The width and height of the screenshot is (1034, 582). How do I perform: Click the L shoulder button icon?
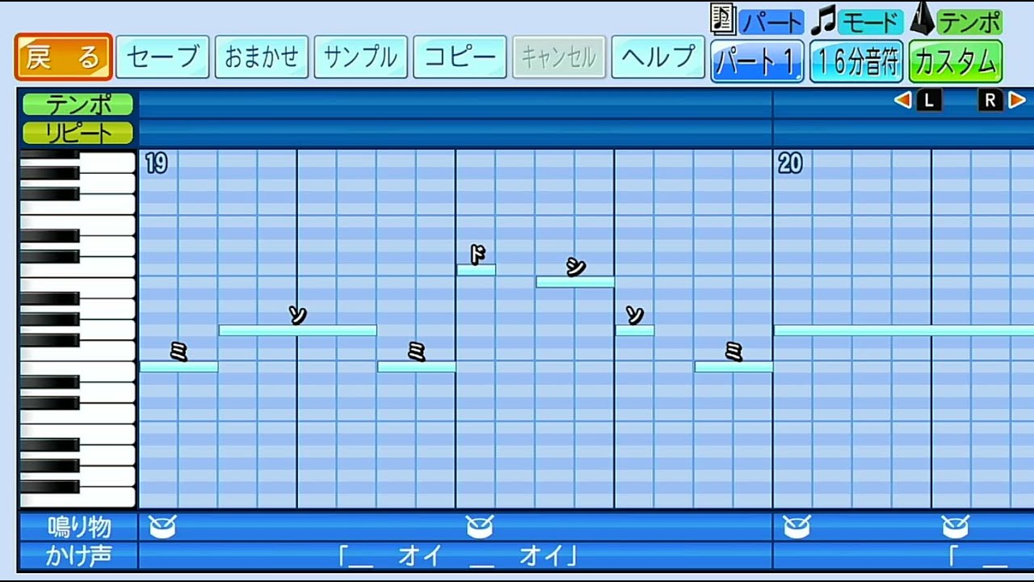[x=928, y=100]
